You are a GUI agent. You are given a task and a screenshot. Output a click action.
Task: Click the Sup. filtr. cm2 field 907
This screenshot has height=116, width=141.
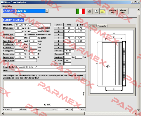(19, 41)
